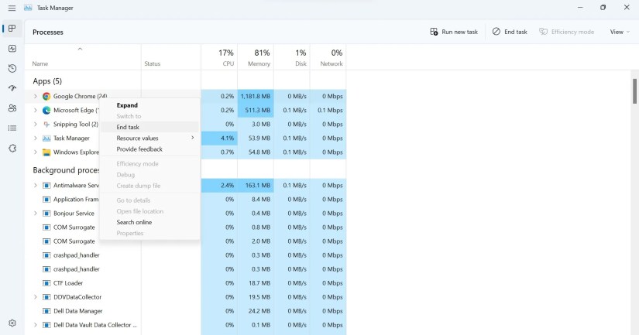Sort by the Status column header

pyautogui.click(x=171, y=57)
